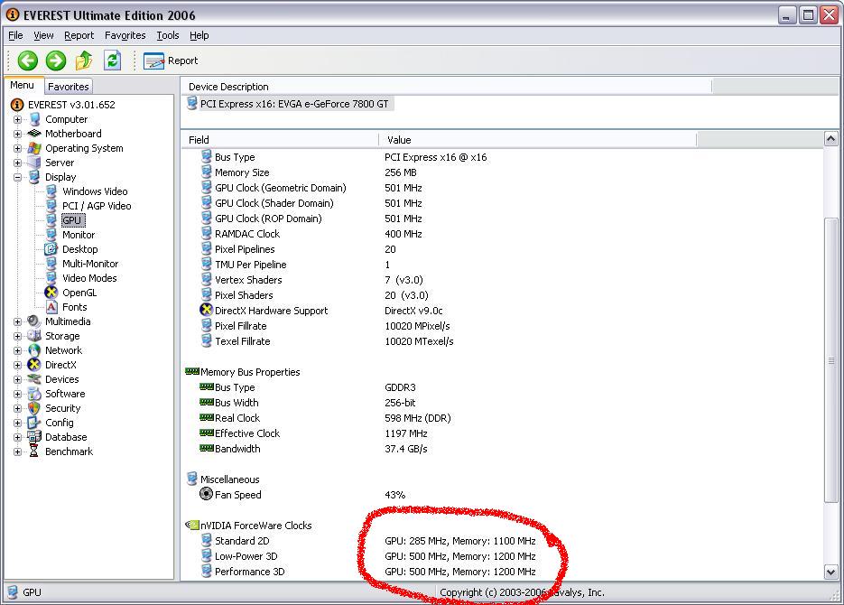
Task: Open the Favorites menu
Action: pos(125,35)
